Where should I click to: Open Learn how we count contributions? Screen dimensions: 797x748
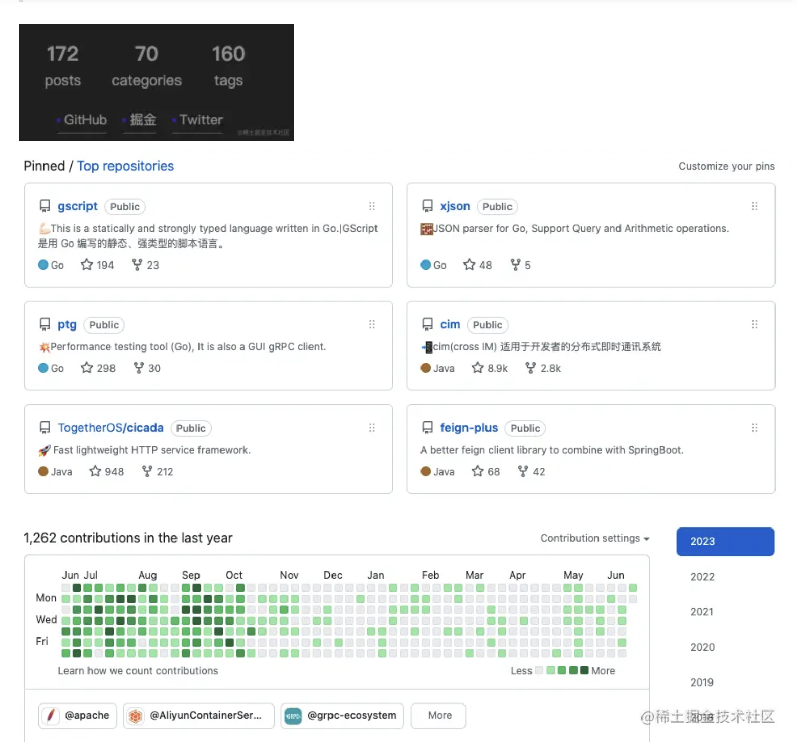click(138, 671)
